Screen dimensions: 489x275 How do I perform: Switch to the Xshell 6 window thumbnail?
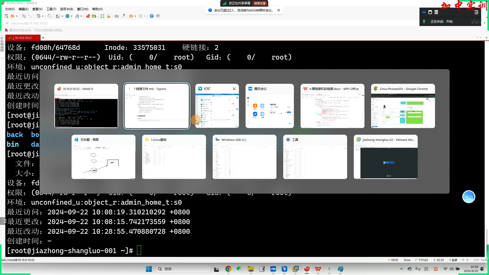(86, 106)
